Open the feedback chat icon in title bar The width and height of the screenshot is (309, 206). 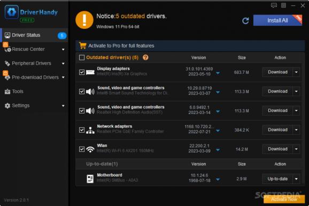pyautogui.click(x=274, y=5)
